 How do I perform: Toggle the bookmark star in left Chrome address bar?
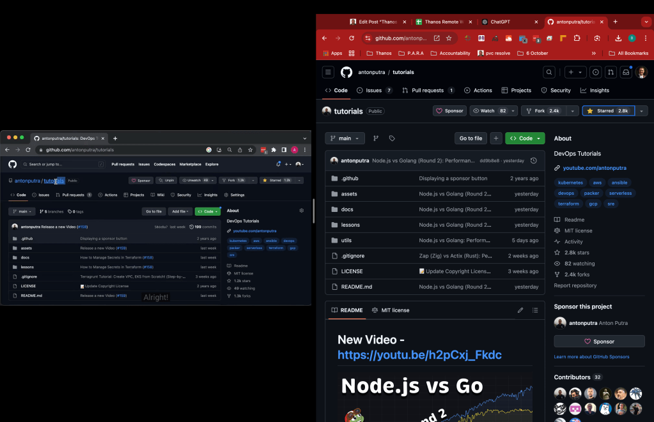click(x=250, y=150)
